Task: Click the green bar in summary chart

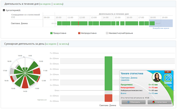Action: (x=108, y=74)
